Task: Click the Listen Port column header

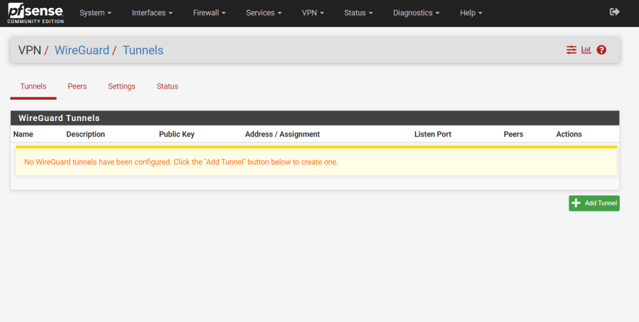Action: (433, 134)
